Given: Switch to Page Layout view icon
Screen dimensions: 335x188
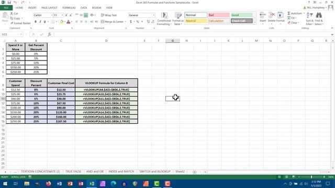Looking at the screenshot, I should coord(286,177).
